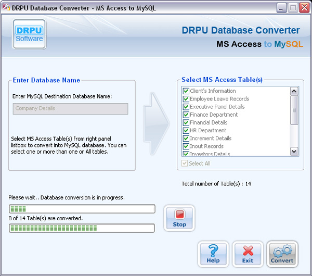Click the lower overall progress bar
Image resolution: width=312 pixels, height=276 pixels.
point(82,228)
